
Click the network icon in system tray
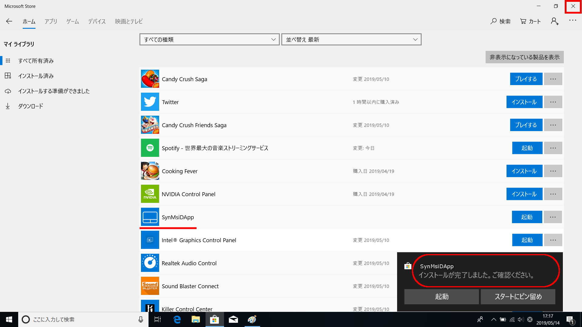click(512, 319)
